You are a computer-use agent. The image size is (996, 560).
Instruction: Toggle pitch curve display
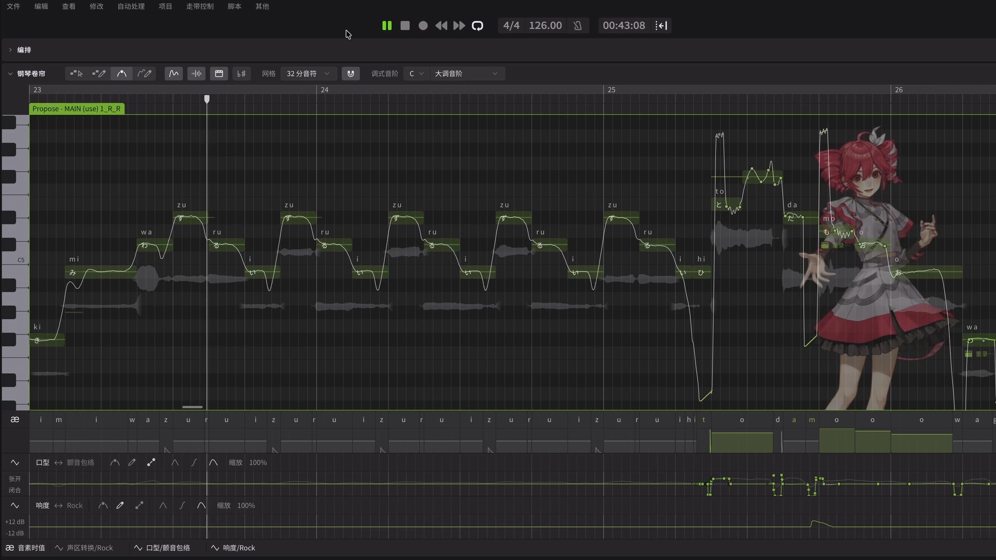(x=174, y=74)
